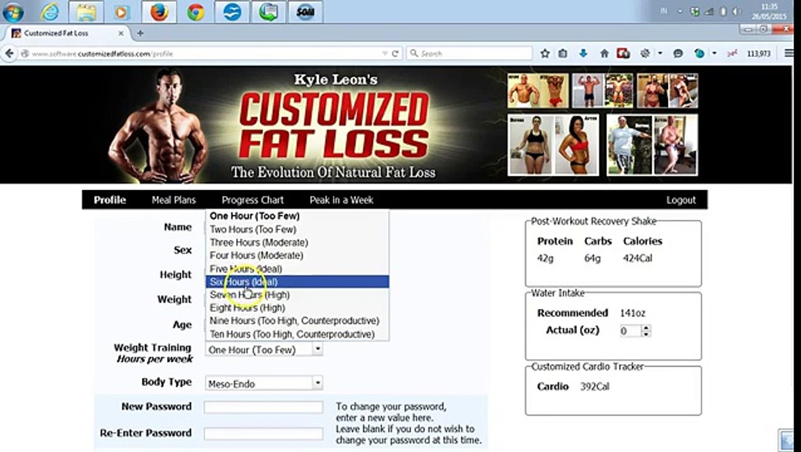
Task: Open the Progress Chart page
Action: (x=252, y=200)
